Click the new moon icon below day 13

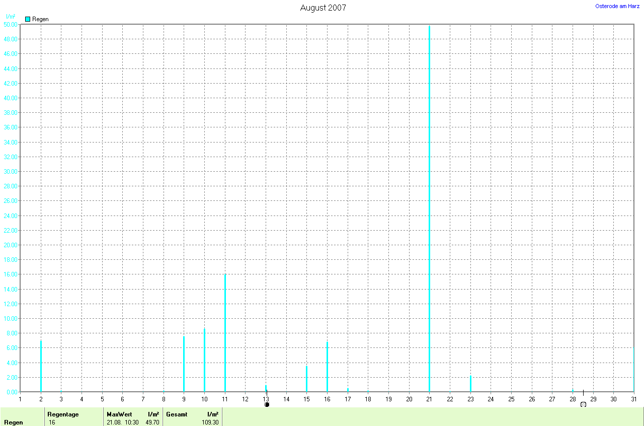267,404
